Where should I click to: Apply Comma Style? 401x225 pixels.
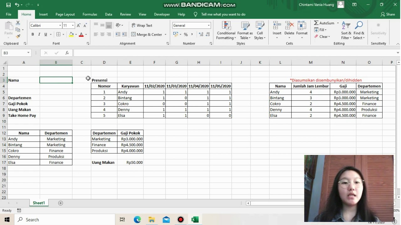tap(192, 34)
